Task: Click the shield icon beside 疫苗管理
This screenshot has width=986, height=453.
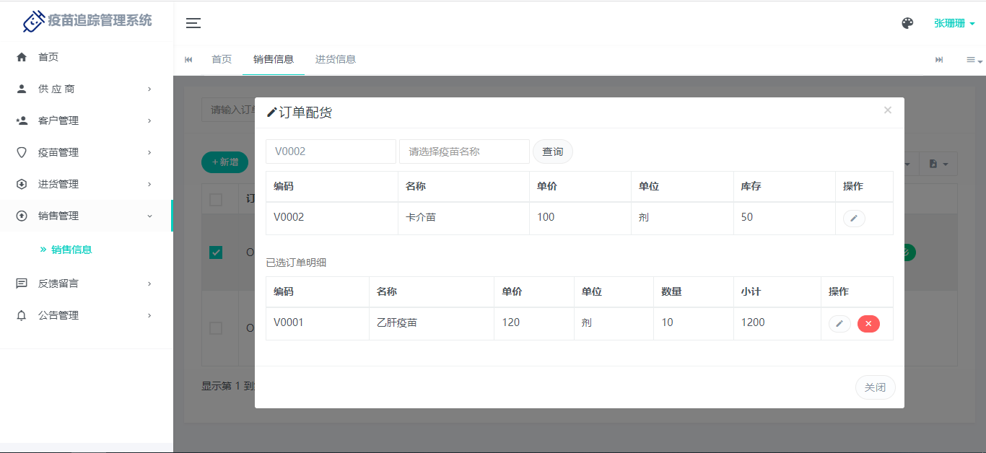Action: click(x=22, y=152)
